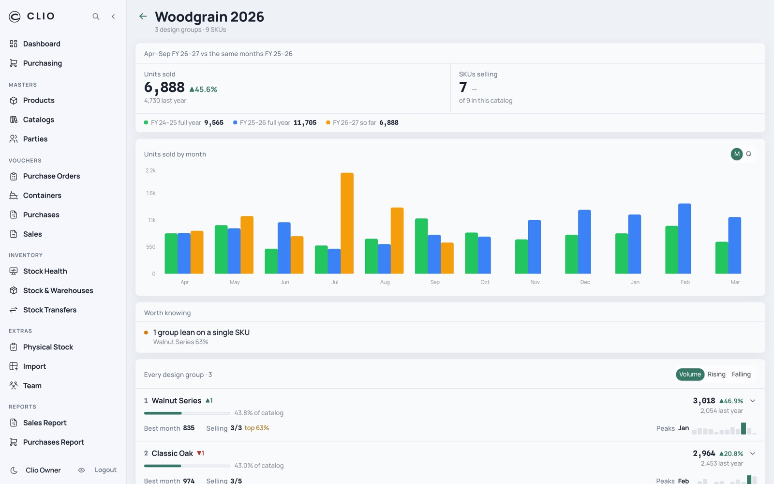Click the Purchases Report cart icon
The image size is (774, 484).
coord(14,442)
